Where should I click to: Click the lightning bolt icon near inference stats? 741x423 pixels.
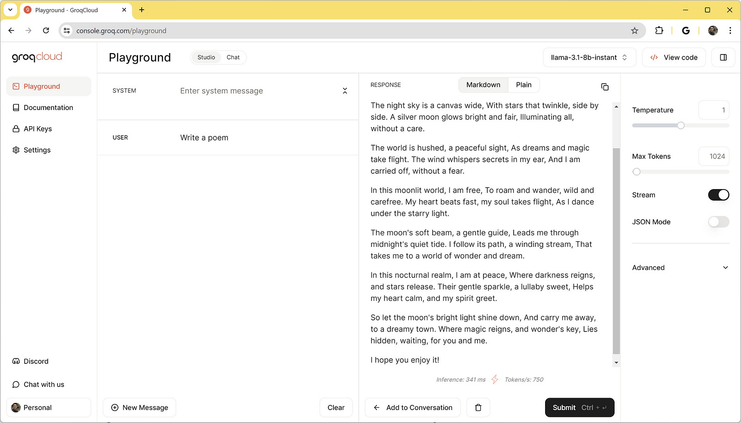tap(495, 380)
